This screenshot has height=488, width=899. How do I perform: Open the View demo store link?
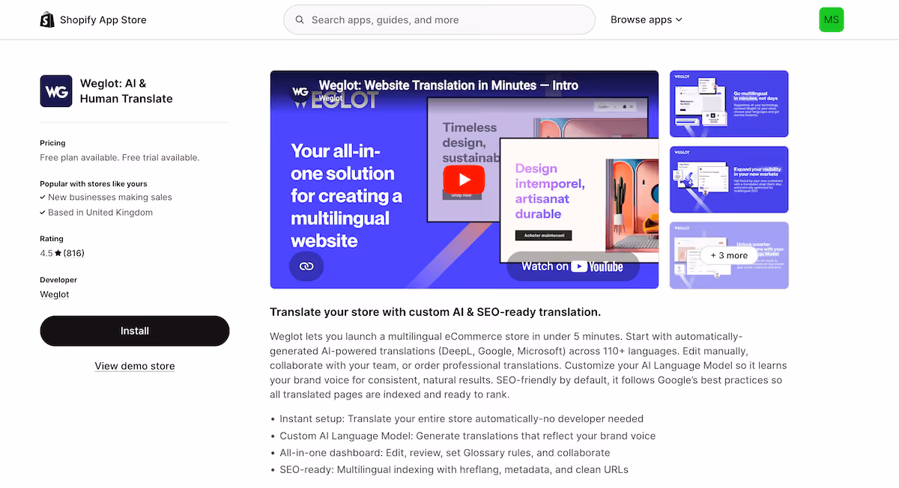pos(135,366)
